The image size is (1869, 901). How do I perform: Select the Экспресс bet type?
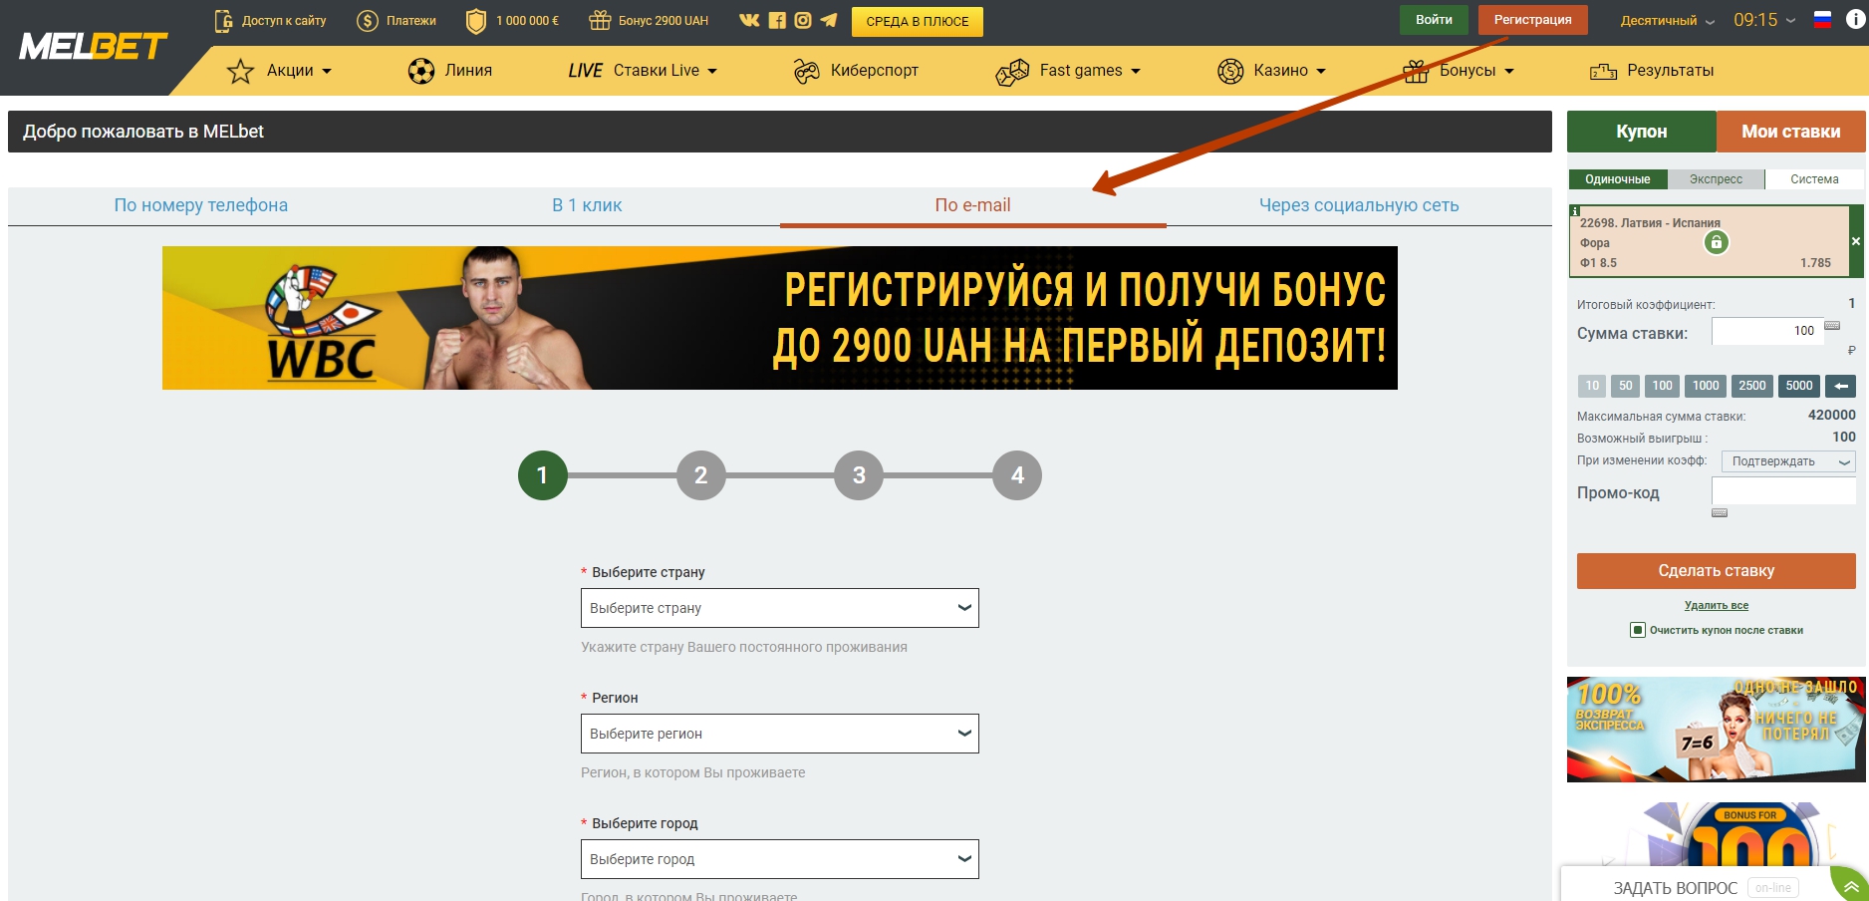[x=1716, y=179]
